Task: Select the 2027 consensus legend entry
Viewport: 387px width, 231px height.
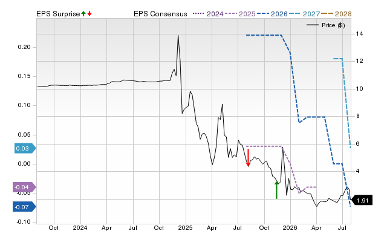Action: tap(304, 14)
